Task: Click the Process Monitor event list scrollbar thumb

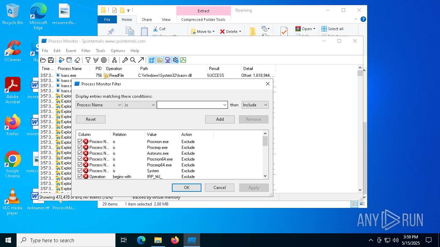Action: (360, 73)
